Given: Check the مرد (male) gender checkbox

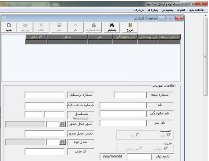Looking at the screenshot, I should (168, 135).
